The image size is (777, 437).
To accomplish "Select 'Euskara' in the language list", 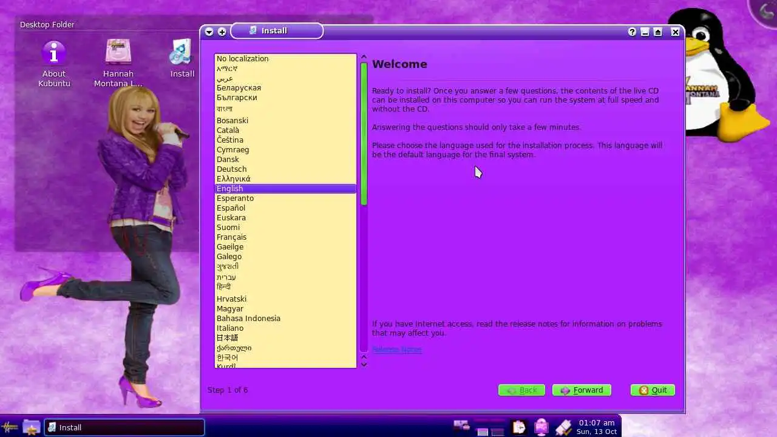I will coord(285,218).
